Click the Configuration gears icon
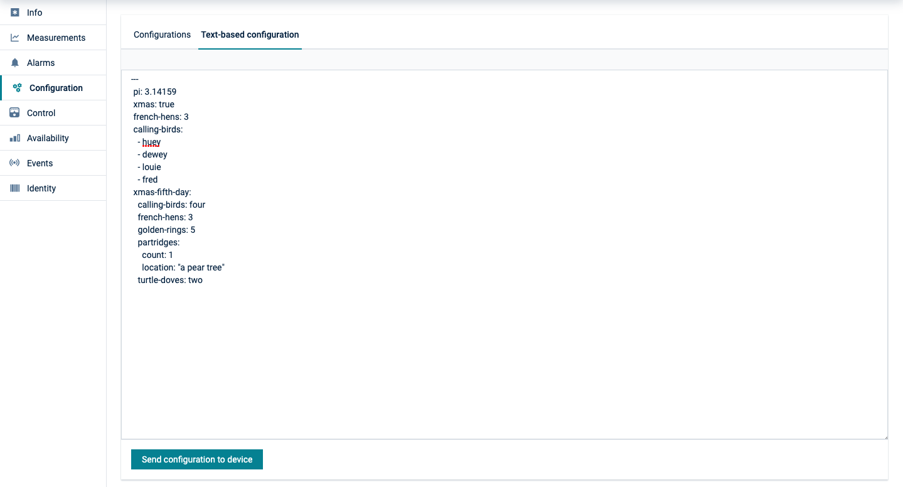 coord(18,88)
